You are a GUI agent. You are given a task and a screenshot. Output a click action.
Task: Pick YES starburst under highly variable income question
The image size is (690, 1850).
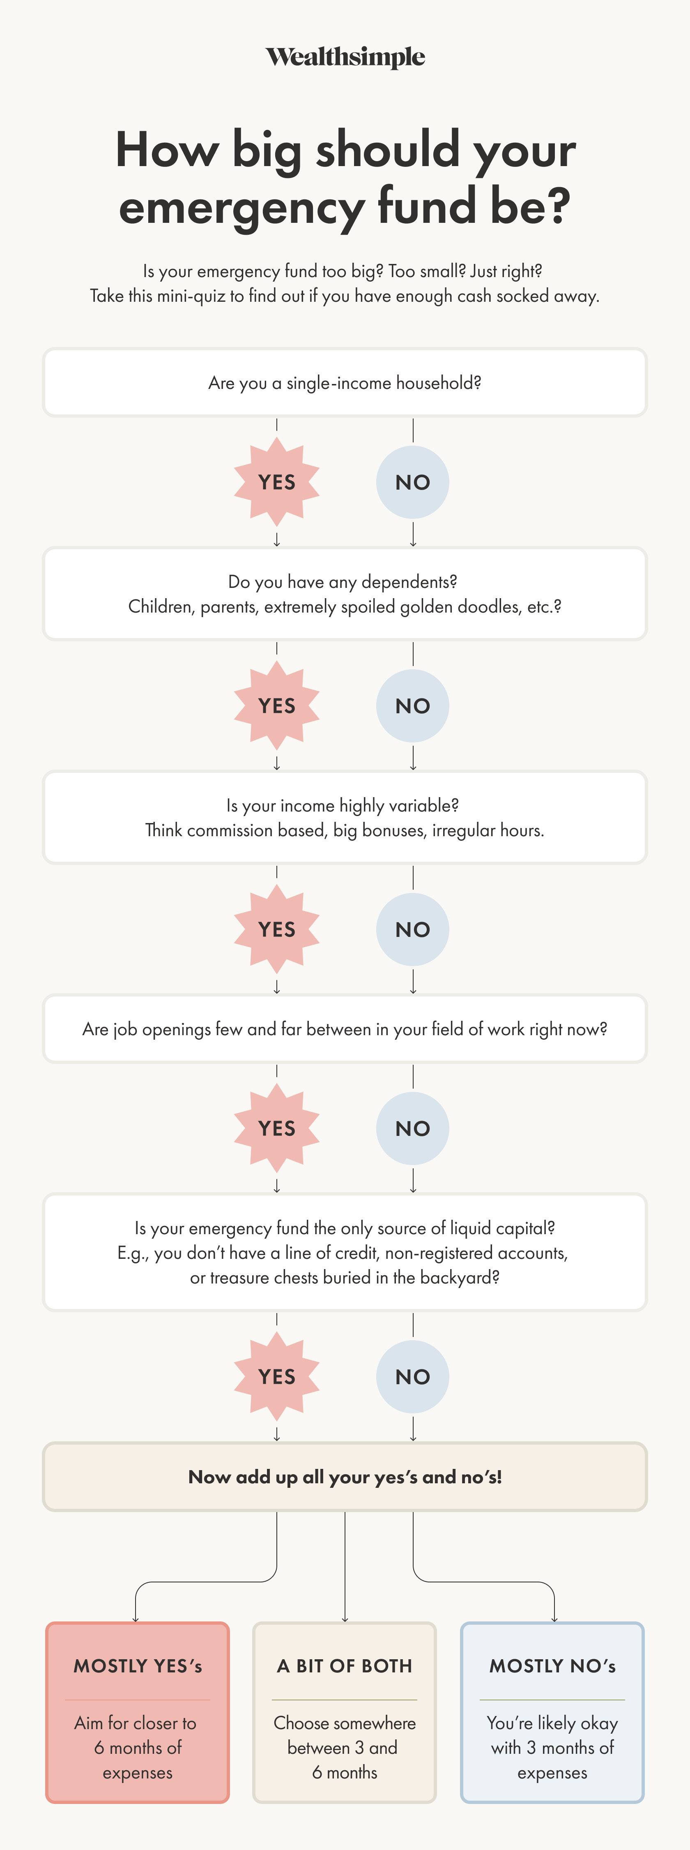coord(277,929)
